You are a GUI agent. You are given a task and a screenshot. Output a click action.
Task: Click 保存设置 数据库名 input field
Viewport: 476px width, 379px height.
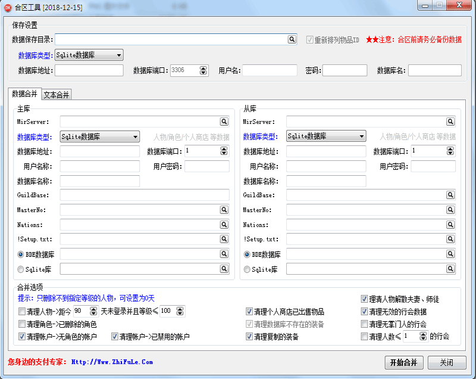tap(435, 70)
